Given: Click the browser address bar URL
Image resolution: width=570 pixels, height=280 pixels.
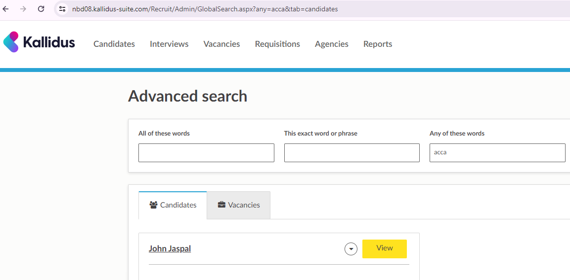Looking at the screenshot, I should (205, 9).
